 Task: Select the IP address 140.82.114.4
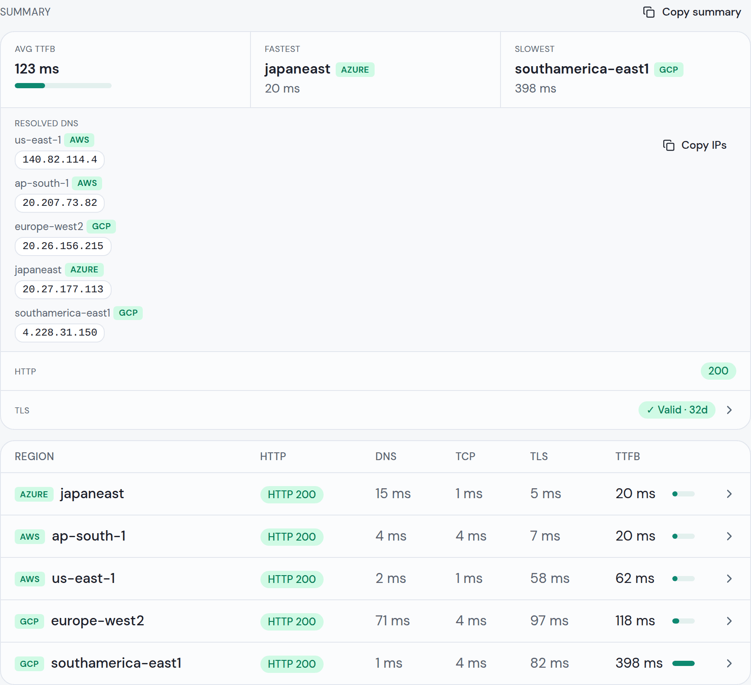click(x=60, y=160)
